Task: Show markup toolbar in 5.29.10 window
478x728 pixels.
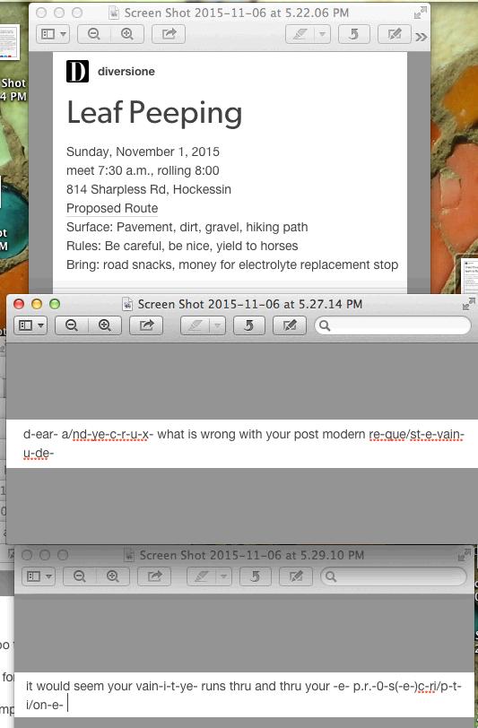Action: pos(295,576)
